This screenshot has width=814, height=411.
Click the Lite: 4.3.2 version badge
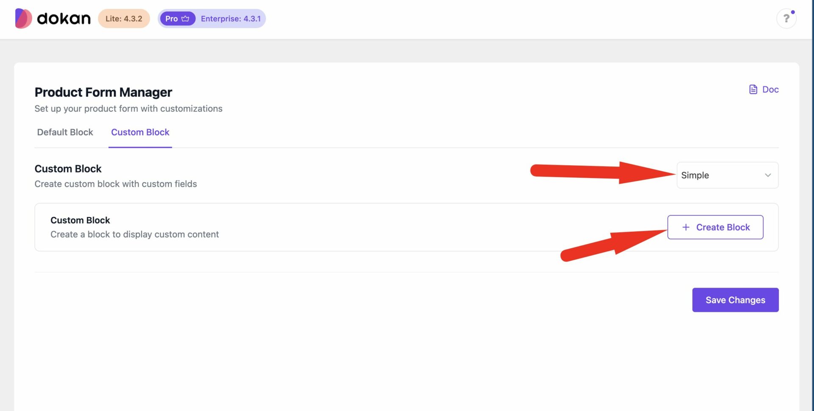coord(124,19)
